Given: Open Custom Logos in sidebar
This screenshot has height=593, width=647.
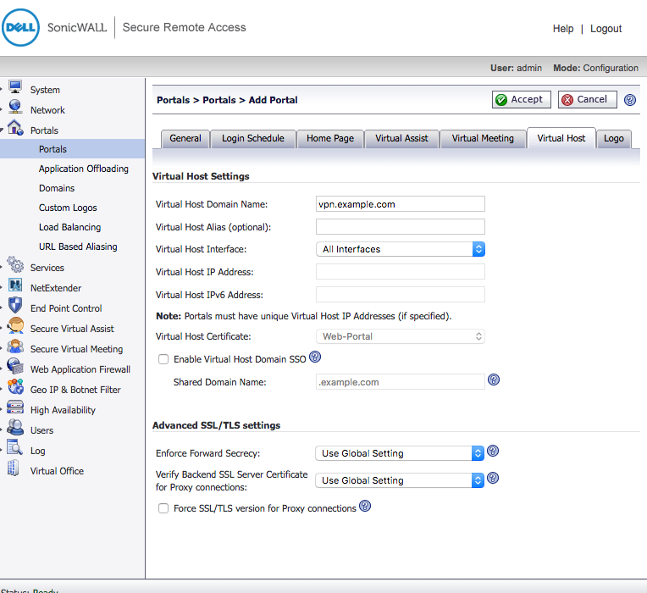Looking at the screenshot, I should (68, 208).
